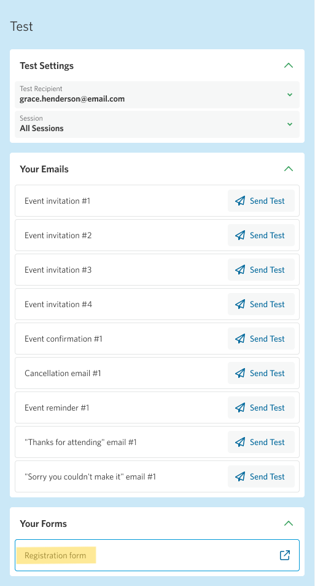Viewport: 315px width, 586px height.
Task: Select the Event confirmation #1 label
Action: coord(63,339)
